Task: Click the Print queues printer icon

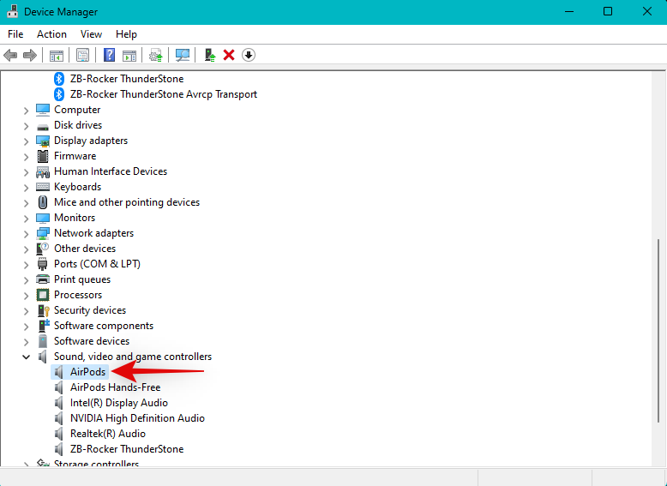Action: click(43, 279)
